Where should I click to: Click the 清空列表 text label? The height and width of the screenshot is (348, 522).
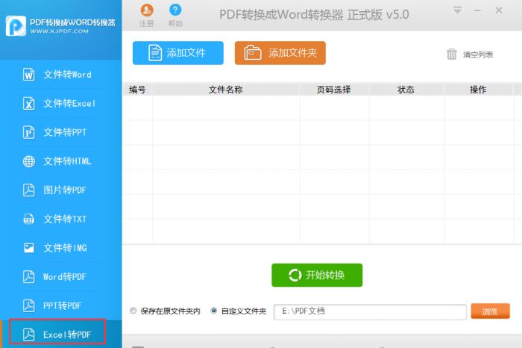(478, 55)
